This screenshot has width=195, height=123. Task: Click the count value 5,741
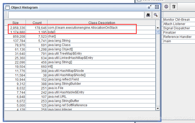pos(42,41)
